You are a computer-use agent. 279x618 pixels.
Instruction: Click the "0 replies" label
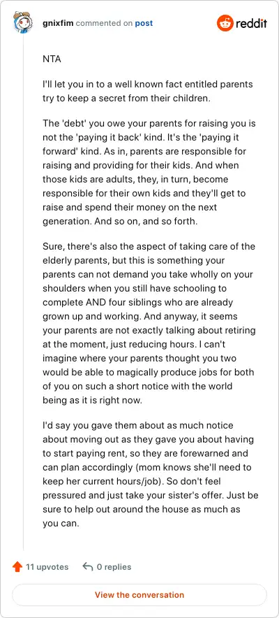[114, 567]
